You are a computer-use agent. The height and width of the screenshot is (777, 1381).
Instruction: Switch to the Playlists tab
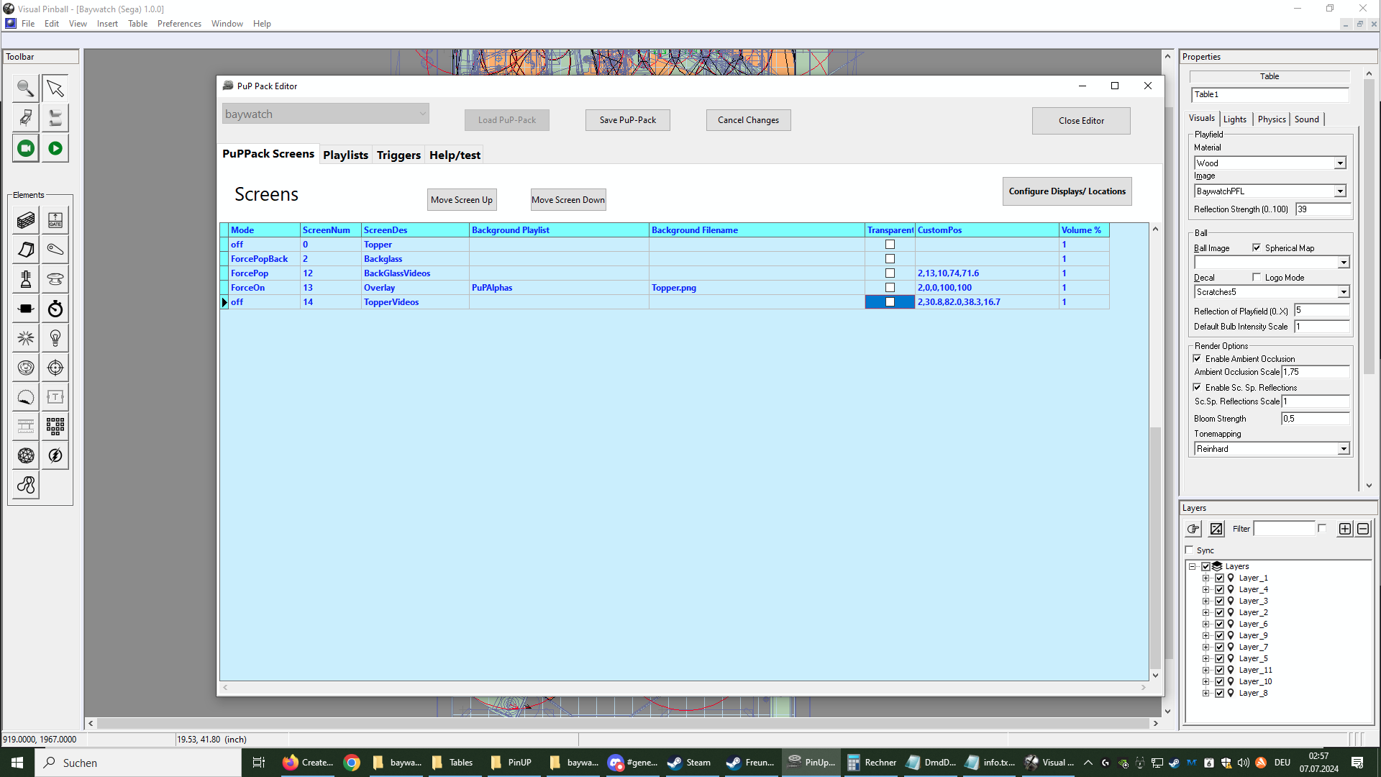click(345, 155)
